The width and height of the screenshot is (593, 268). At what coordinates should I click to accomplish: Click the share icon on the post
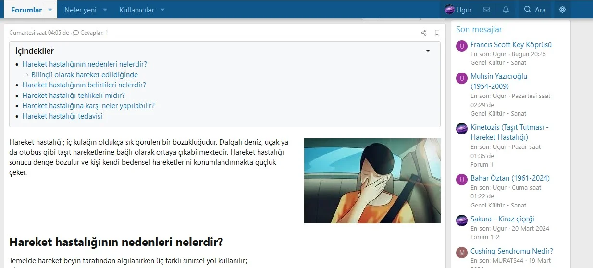[x=424, y=33]
